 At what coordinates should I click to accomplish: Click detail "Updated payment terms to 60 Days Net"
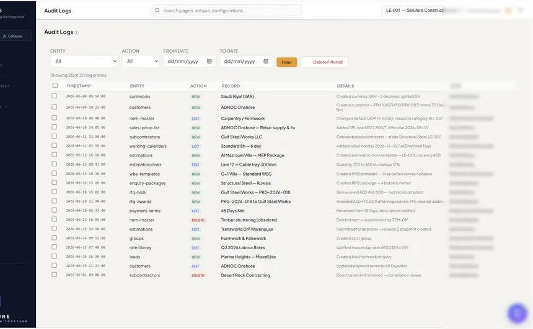pos(371,267)
